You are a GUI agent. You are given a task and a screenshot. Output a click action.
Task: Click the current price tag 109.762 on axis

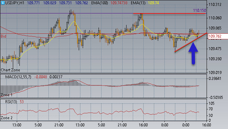[x=218, y=36]
